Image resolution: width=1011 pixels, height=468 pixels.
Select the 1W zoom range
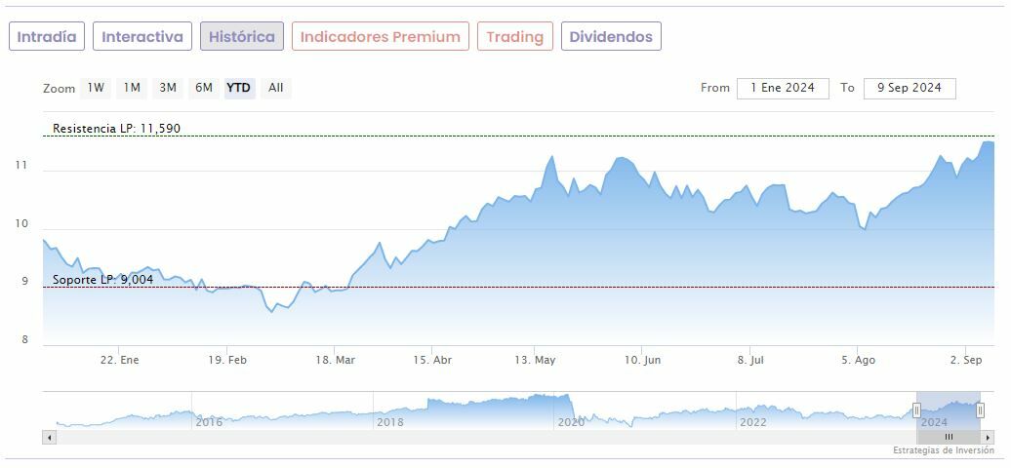(x=96, y=88)
